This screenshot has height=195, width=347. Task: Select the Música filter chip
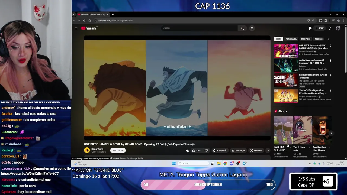click(x=319, y=39)
